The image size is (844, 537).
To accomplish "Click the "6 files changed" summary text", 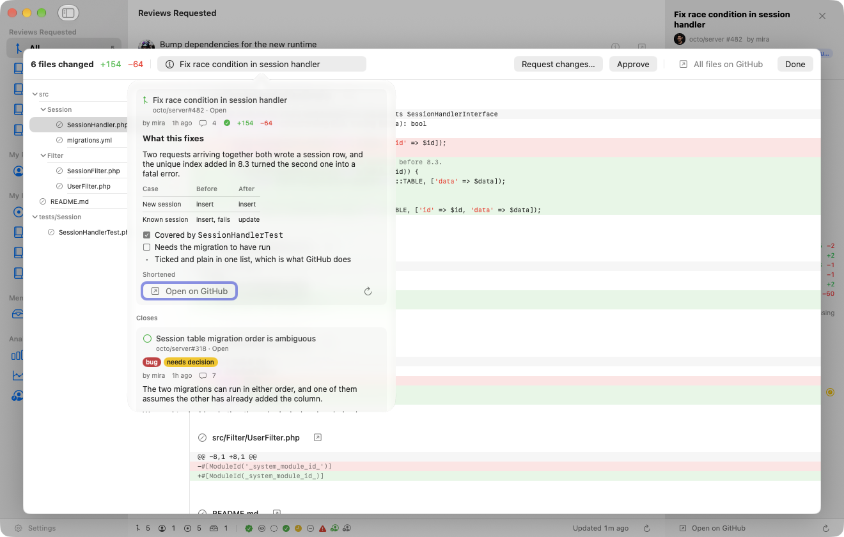I will coord(62,64).
